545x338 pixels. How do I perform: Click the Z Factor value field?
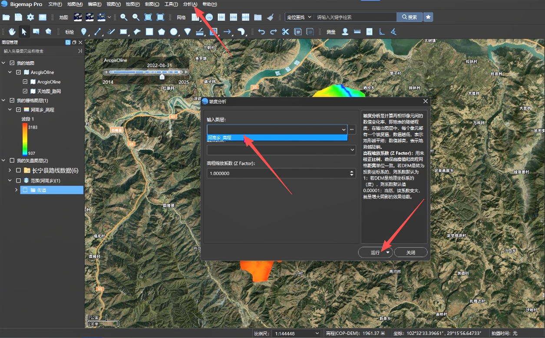tap(281, 173)
